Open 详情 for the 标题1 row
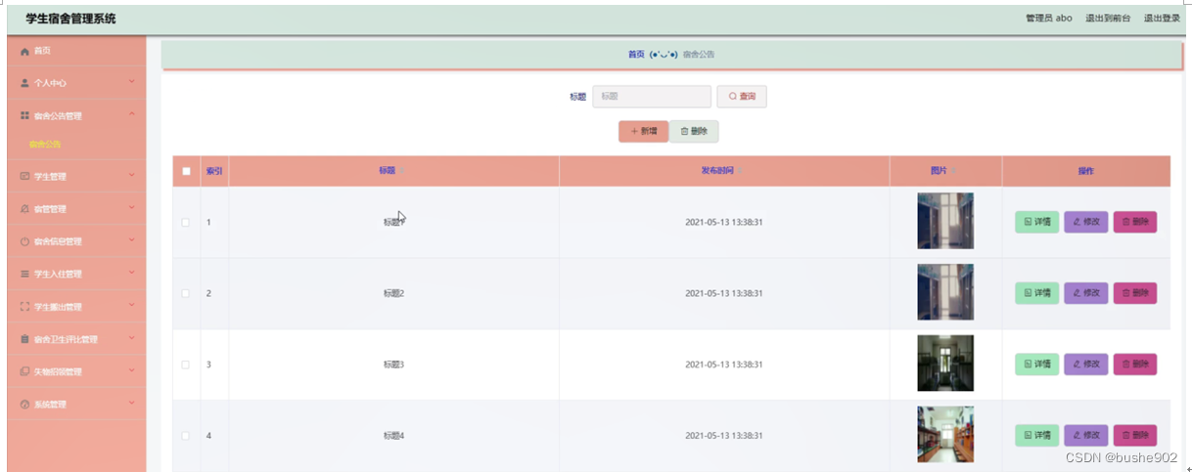The width and height of the screenshot is (1192, 472). [x=1036, y=222]
